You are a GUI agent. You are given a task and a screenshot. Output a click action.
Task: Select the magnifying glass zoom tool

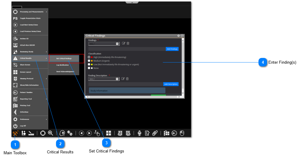coord(51,133)
